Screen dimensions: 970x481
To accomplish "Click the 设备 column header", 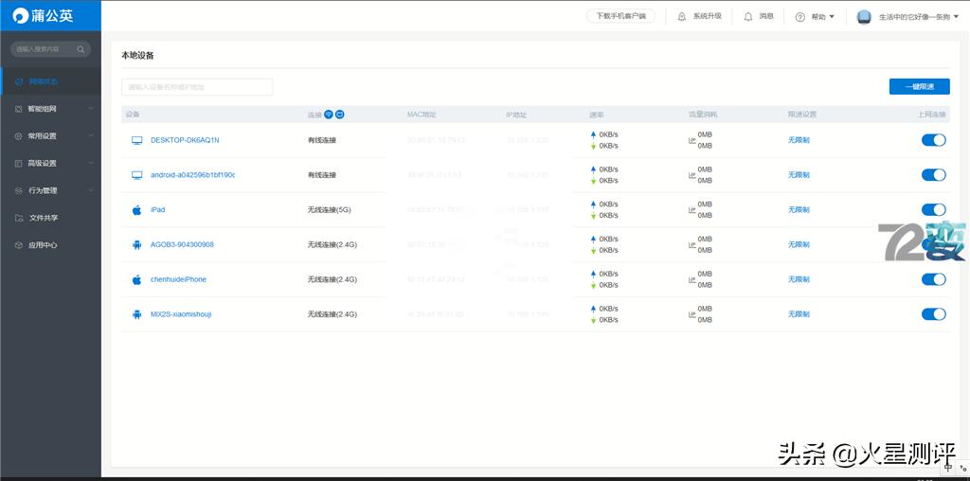I will [133, 115].
